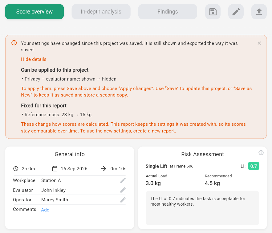Click the LI interpretation text box
Image resolution: width=272 pixels, height=233 pixels.
coord(202,208)
